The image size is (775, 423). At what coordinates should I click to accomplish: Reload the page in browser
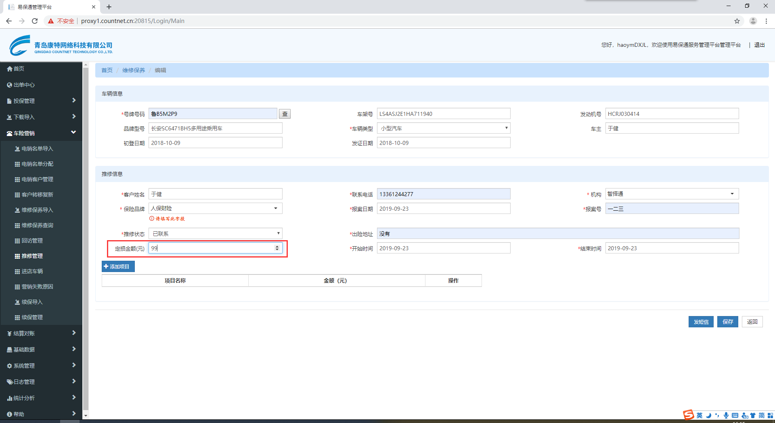(x=35, y=21)
